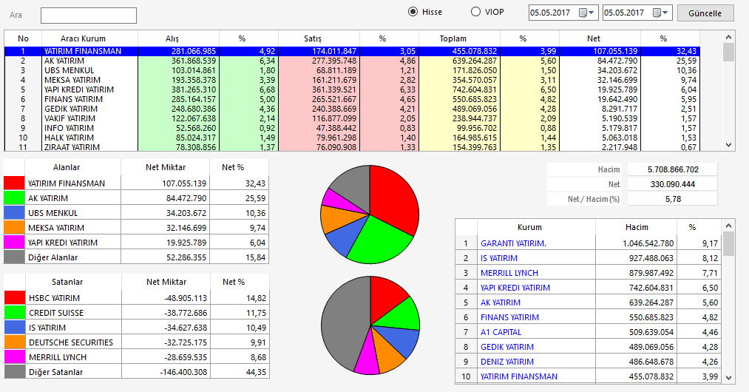This screenshot has width=749, height=392.
Task: Click blue swatch next to IS YATIRIM seller
Action: click(15, 328)
